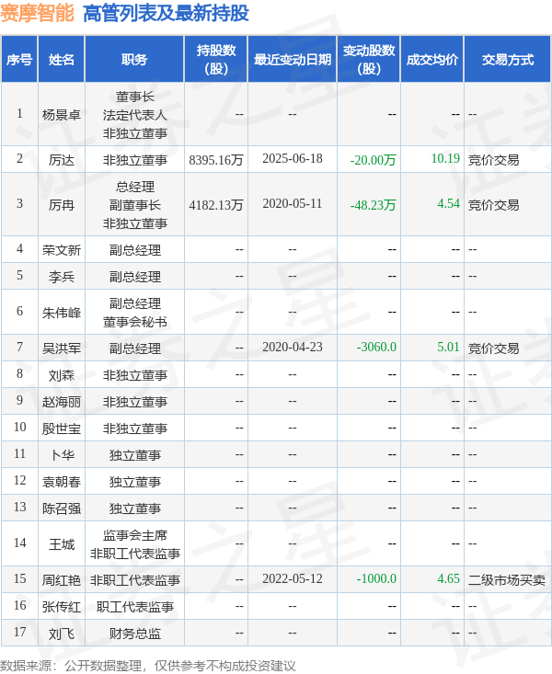Image resolution: width=552 pixels, height=674 pixels.
Task: Click the 监事会主席 position text
Action: (x=134, y=535)
